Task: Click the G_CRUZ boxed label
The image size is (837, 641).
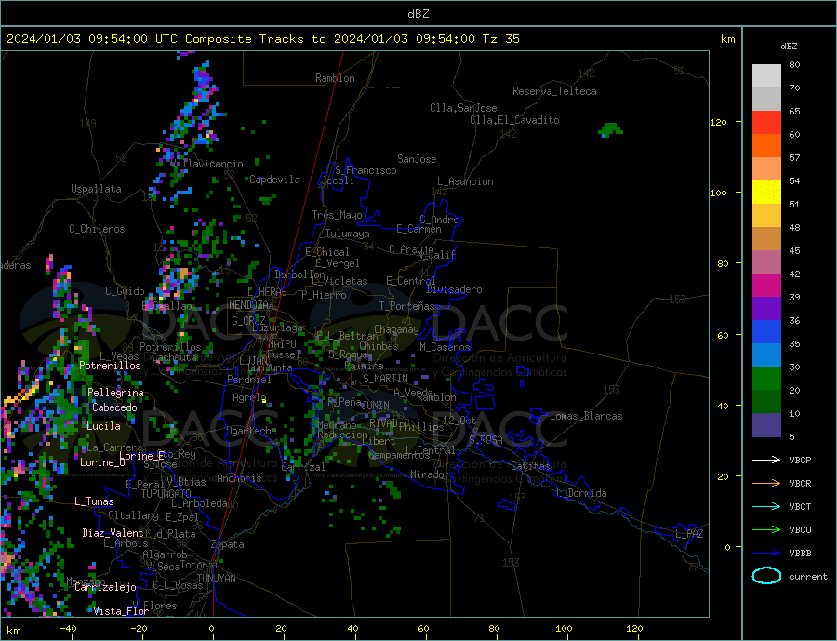Action: click(248, 320)
